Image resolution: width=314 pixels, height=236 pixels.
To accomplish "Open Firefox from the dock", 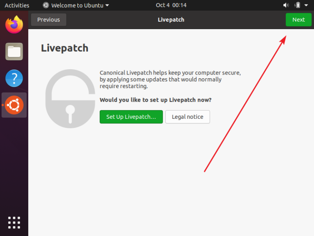I will (14, 24).
